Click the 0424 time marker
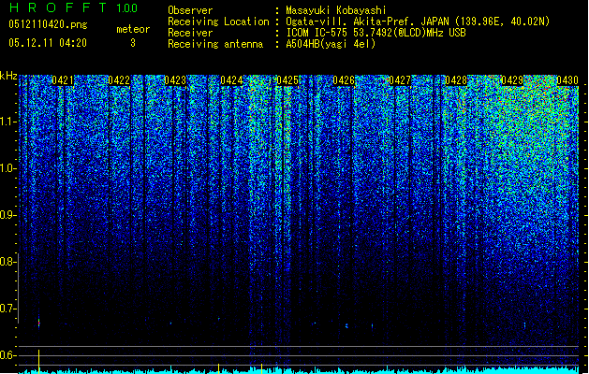Viewport: 589px width, 374px height. [231, 80]
